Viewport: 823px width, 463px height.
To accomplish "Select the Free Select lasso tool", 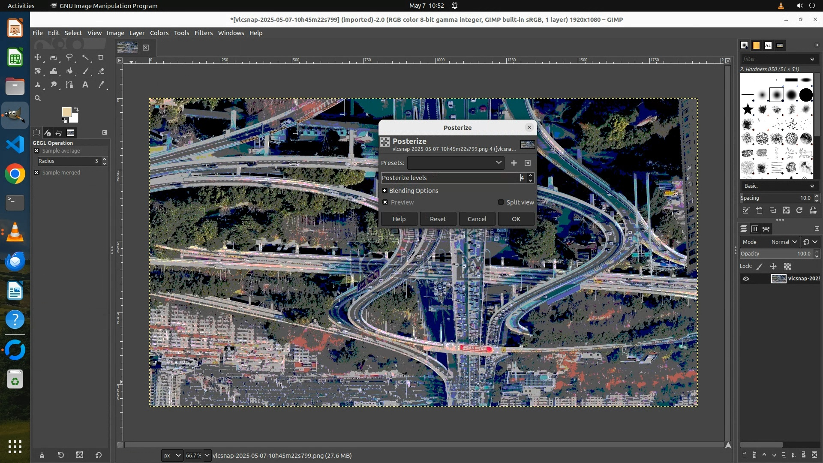I will pyautogui.click(x=69, y=57).
